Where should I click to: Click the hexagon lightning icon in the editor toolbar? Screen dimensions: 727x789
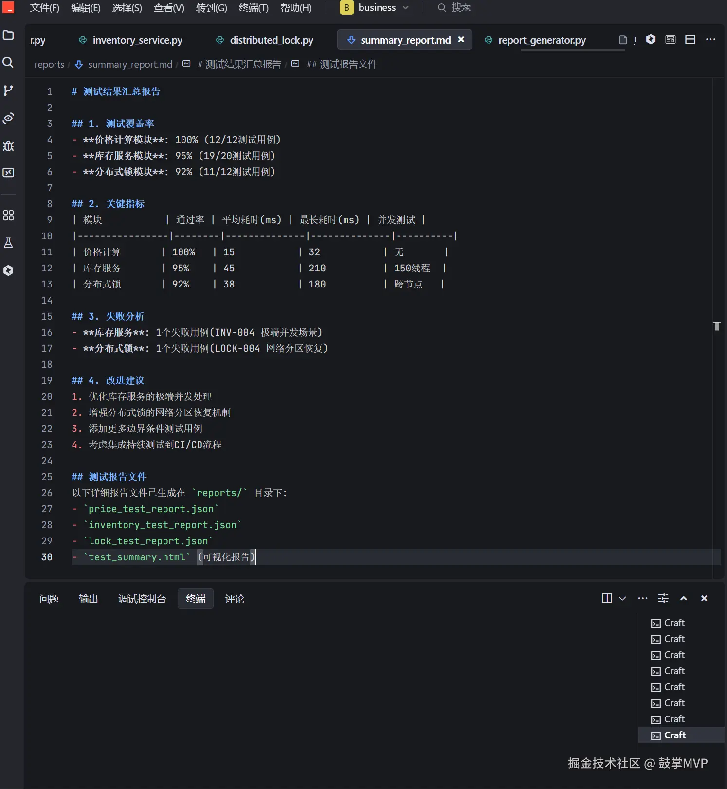point(651,39)
